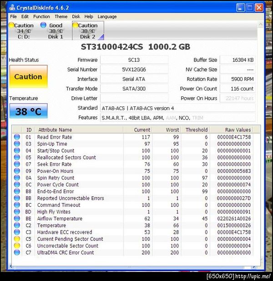Click yellow status icon for Disk 2
The image size is (273, 281).
pyautogui.click(x=76, y=25)
